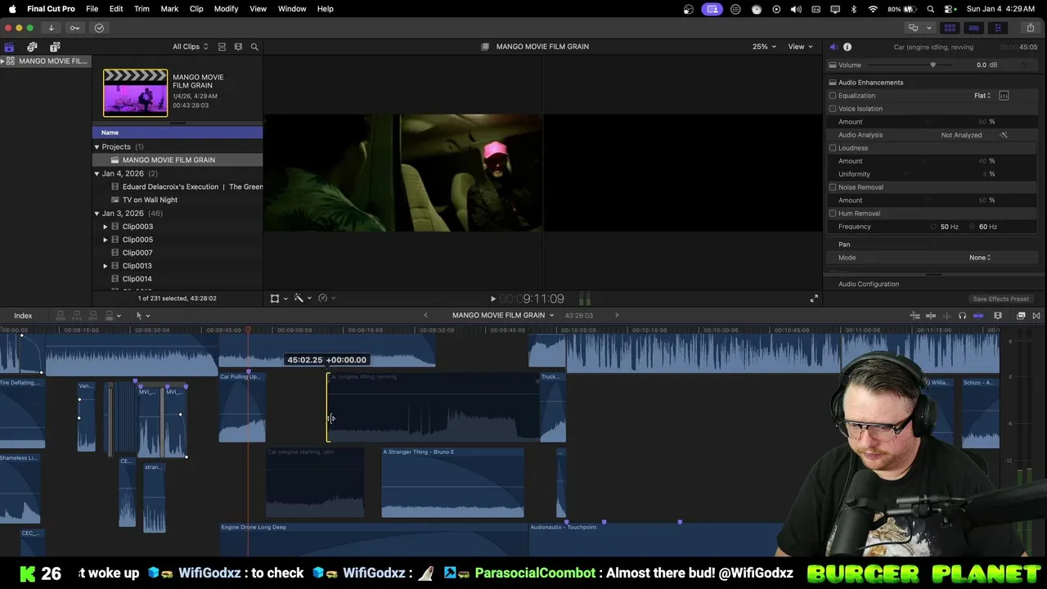Select the 60 Hz frequency radio button
This screenshot has height=589, width=1047.
click(x=973, y=227)
